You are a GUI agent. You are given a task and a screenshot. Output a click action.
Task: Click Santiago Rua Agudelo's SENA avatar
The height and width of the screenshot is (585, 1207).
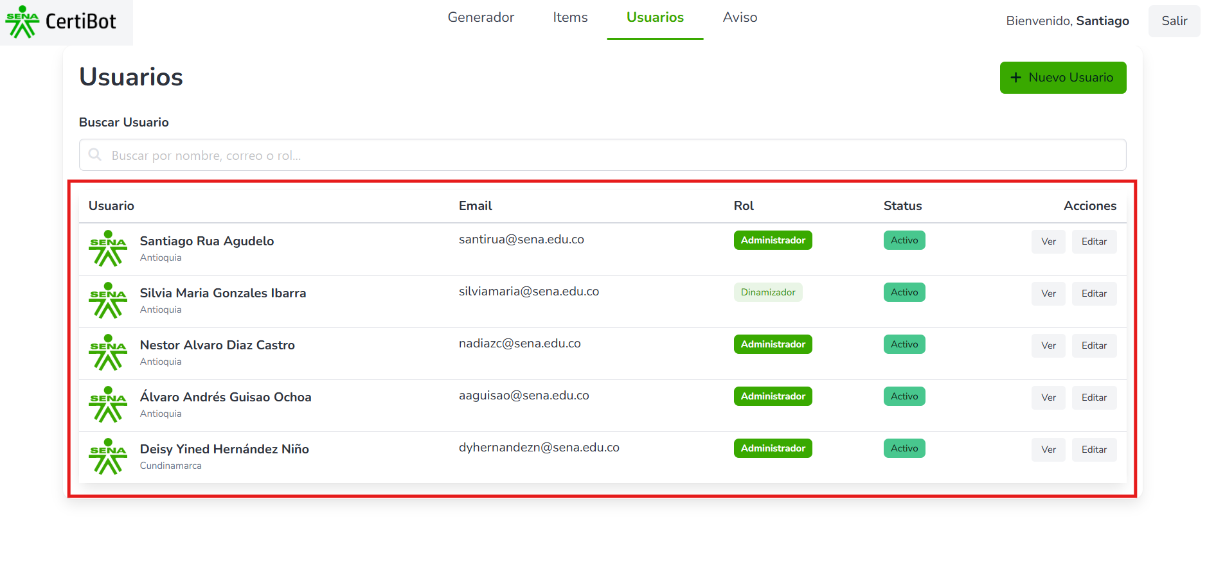tap(108, 249)
